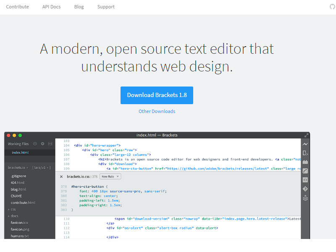Image resolution: width=336 pixels, height=252 pixels.
Task: Open the Extension Manager brick icon
Action: [x=305, y=162]
